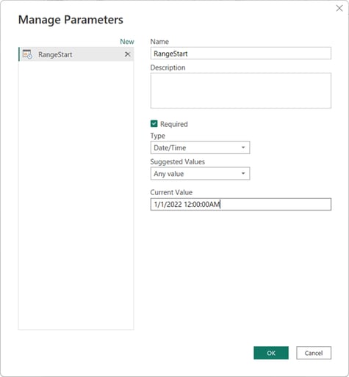Click the Manage Parameters dialog title
The width and height of the screenshot is (349, 377).
click(x=71, y=20)
